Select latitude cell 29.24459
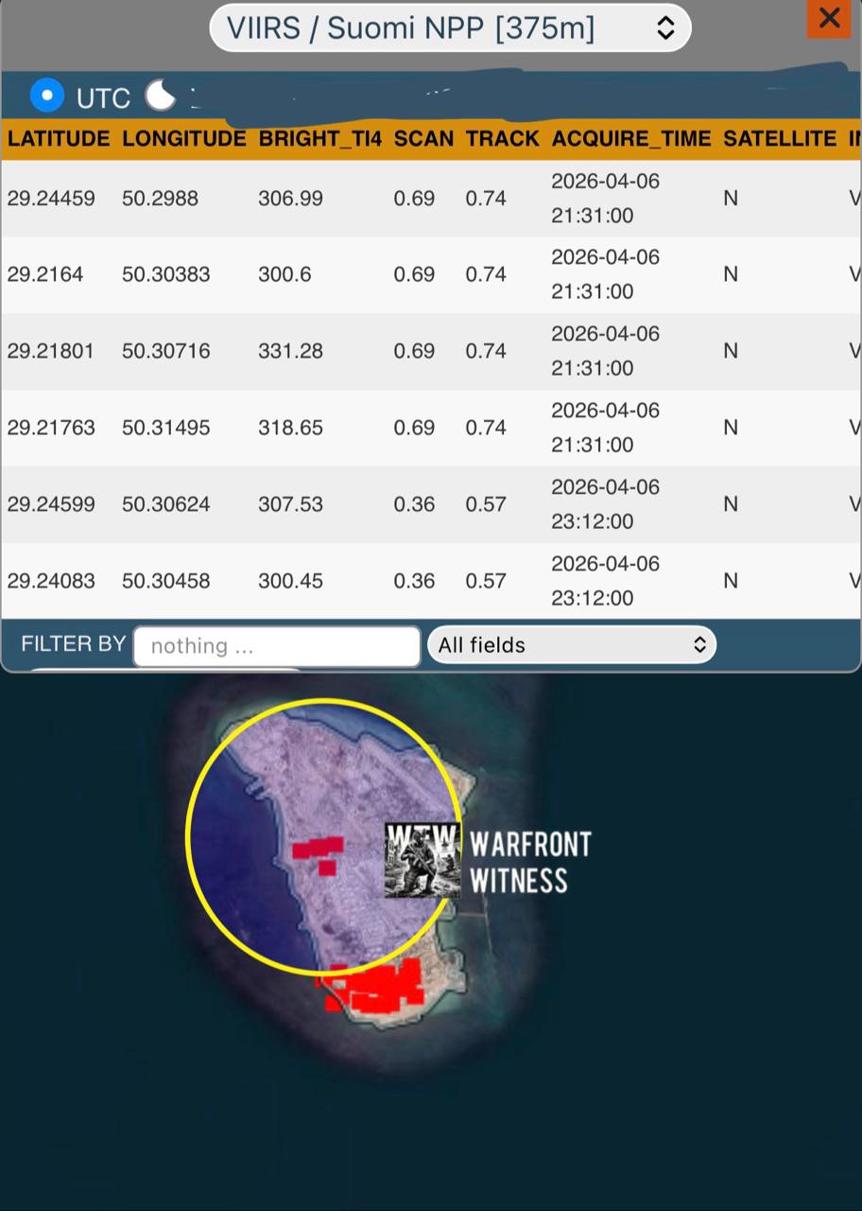This screenshot has height=1211, width=862. tap(51, 199)
